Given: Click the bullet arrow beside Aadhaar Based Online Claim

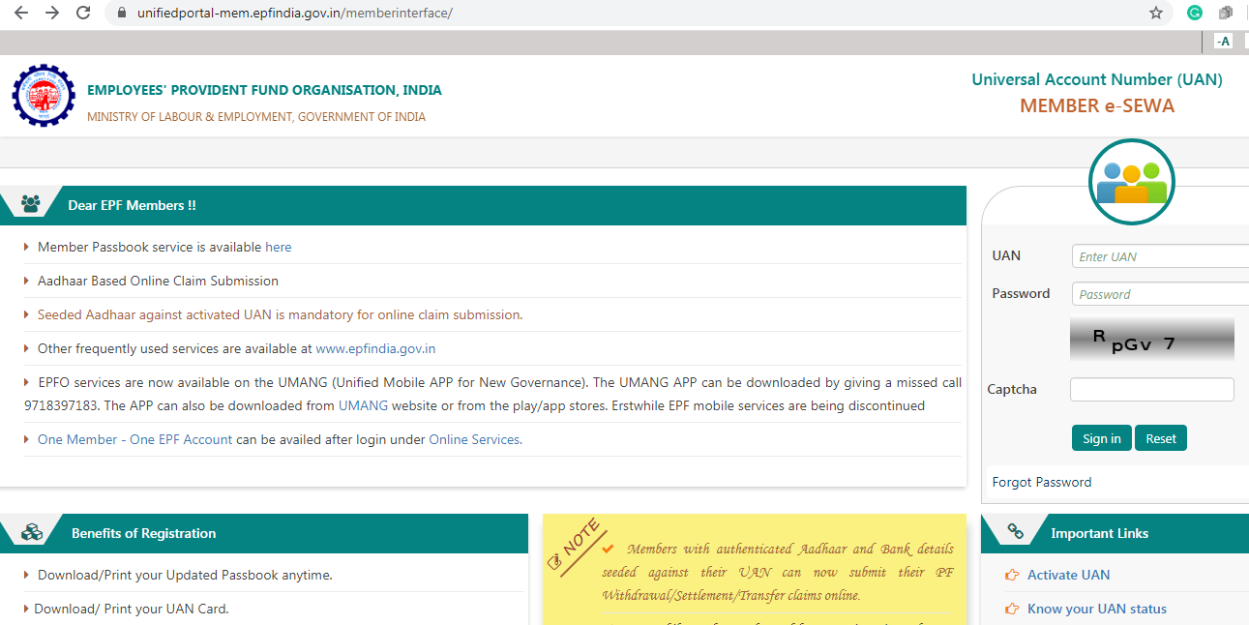Looking at the screenshot, I should (26, 281).
